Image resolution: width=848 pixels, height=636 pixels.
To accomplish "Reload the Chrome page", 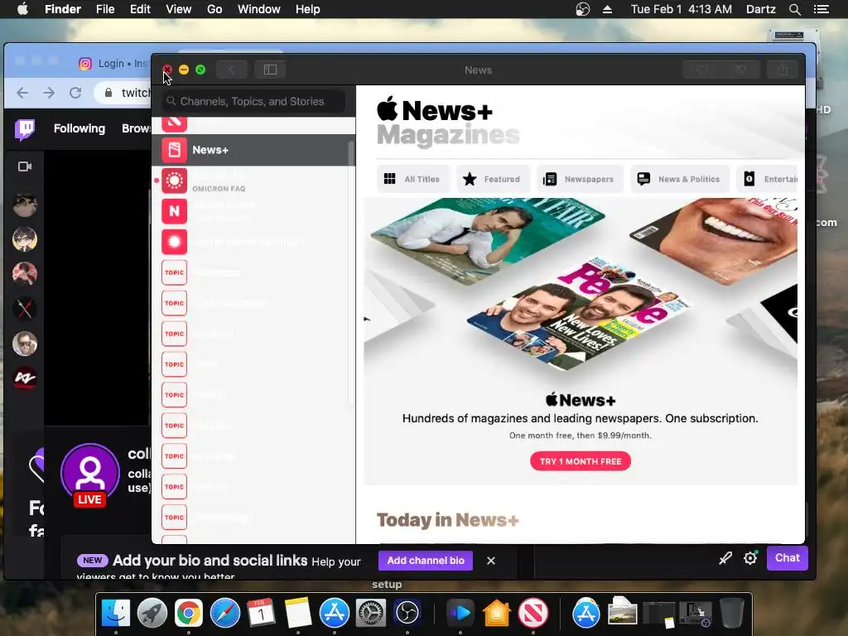I will click(75, 93).
